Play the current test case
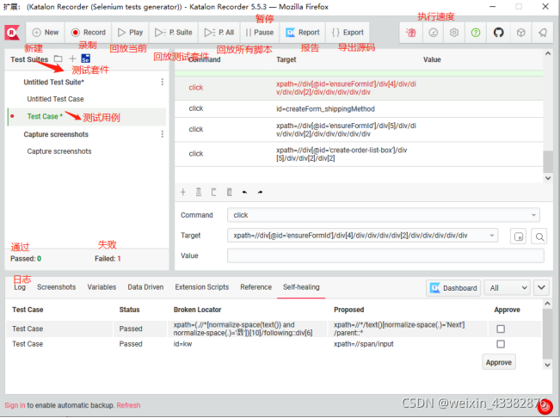 pyautogui.click(x=131, y=33)
